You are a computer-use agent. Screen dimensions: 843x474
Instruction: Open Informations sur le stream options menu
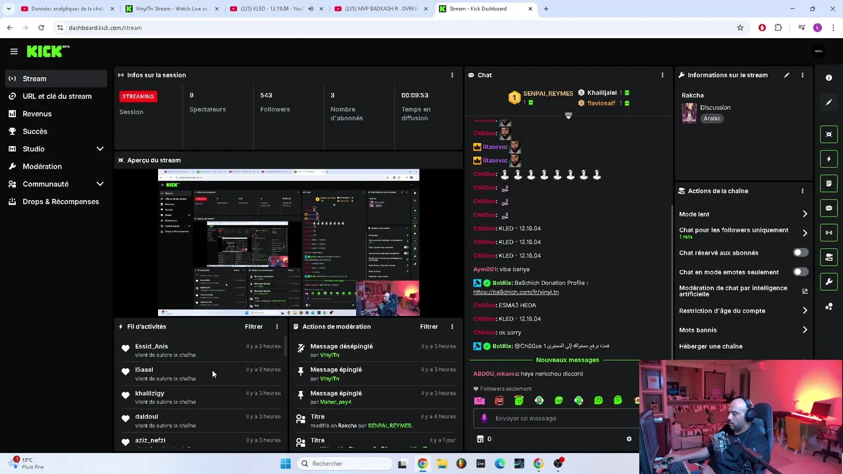point(802,75)
